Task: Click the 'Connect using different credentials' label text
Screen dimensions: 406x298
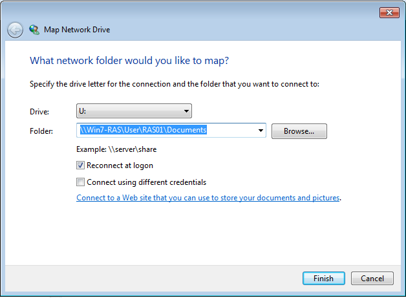Action: [146, 182]
